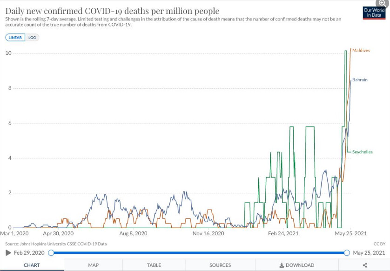390x271 pixels.
Task: Click the Feb 29, 2020 start date
Action: pyautogui.click(x=28, y=253)
